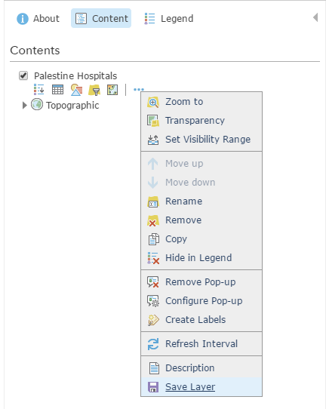Screen dimensions: 326x409
Task: Click the Topographic basemap globe icon
Action: pos(37,105)
